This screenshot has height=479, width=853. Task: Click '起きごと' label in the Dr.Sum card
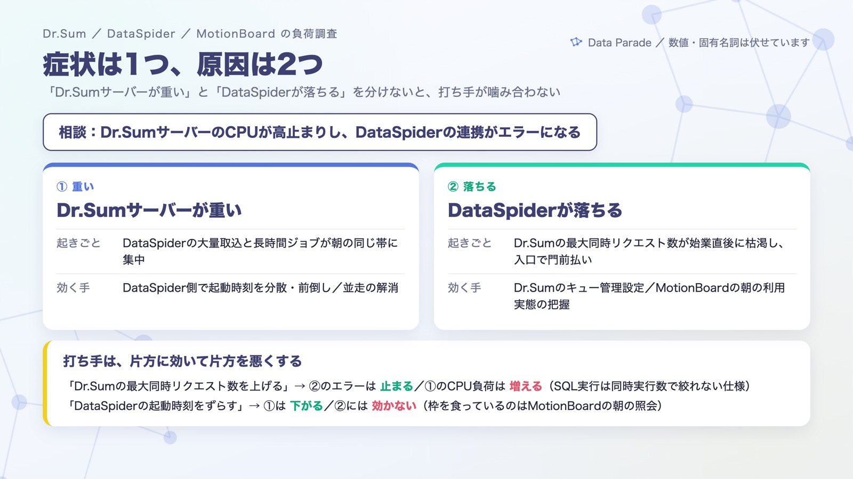[x=78, y=243]
